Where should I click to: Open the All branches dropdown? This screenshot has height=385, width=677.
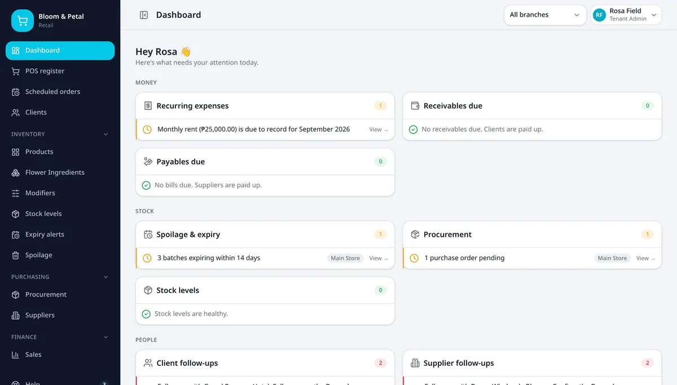coord(545,15)
